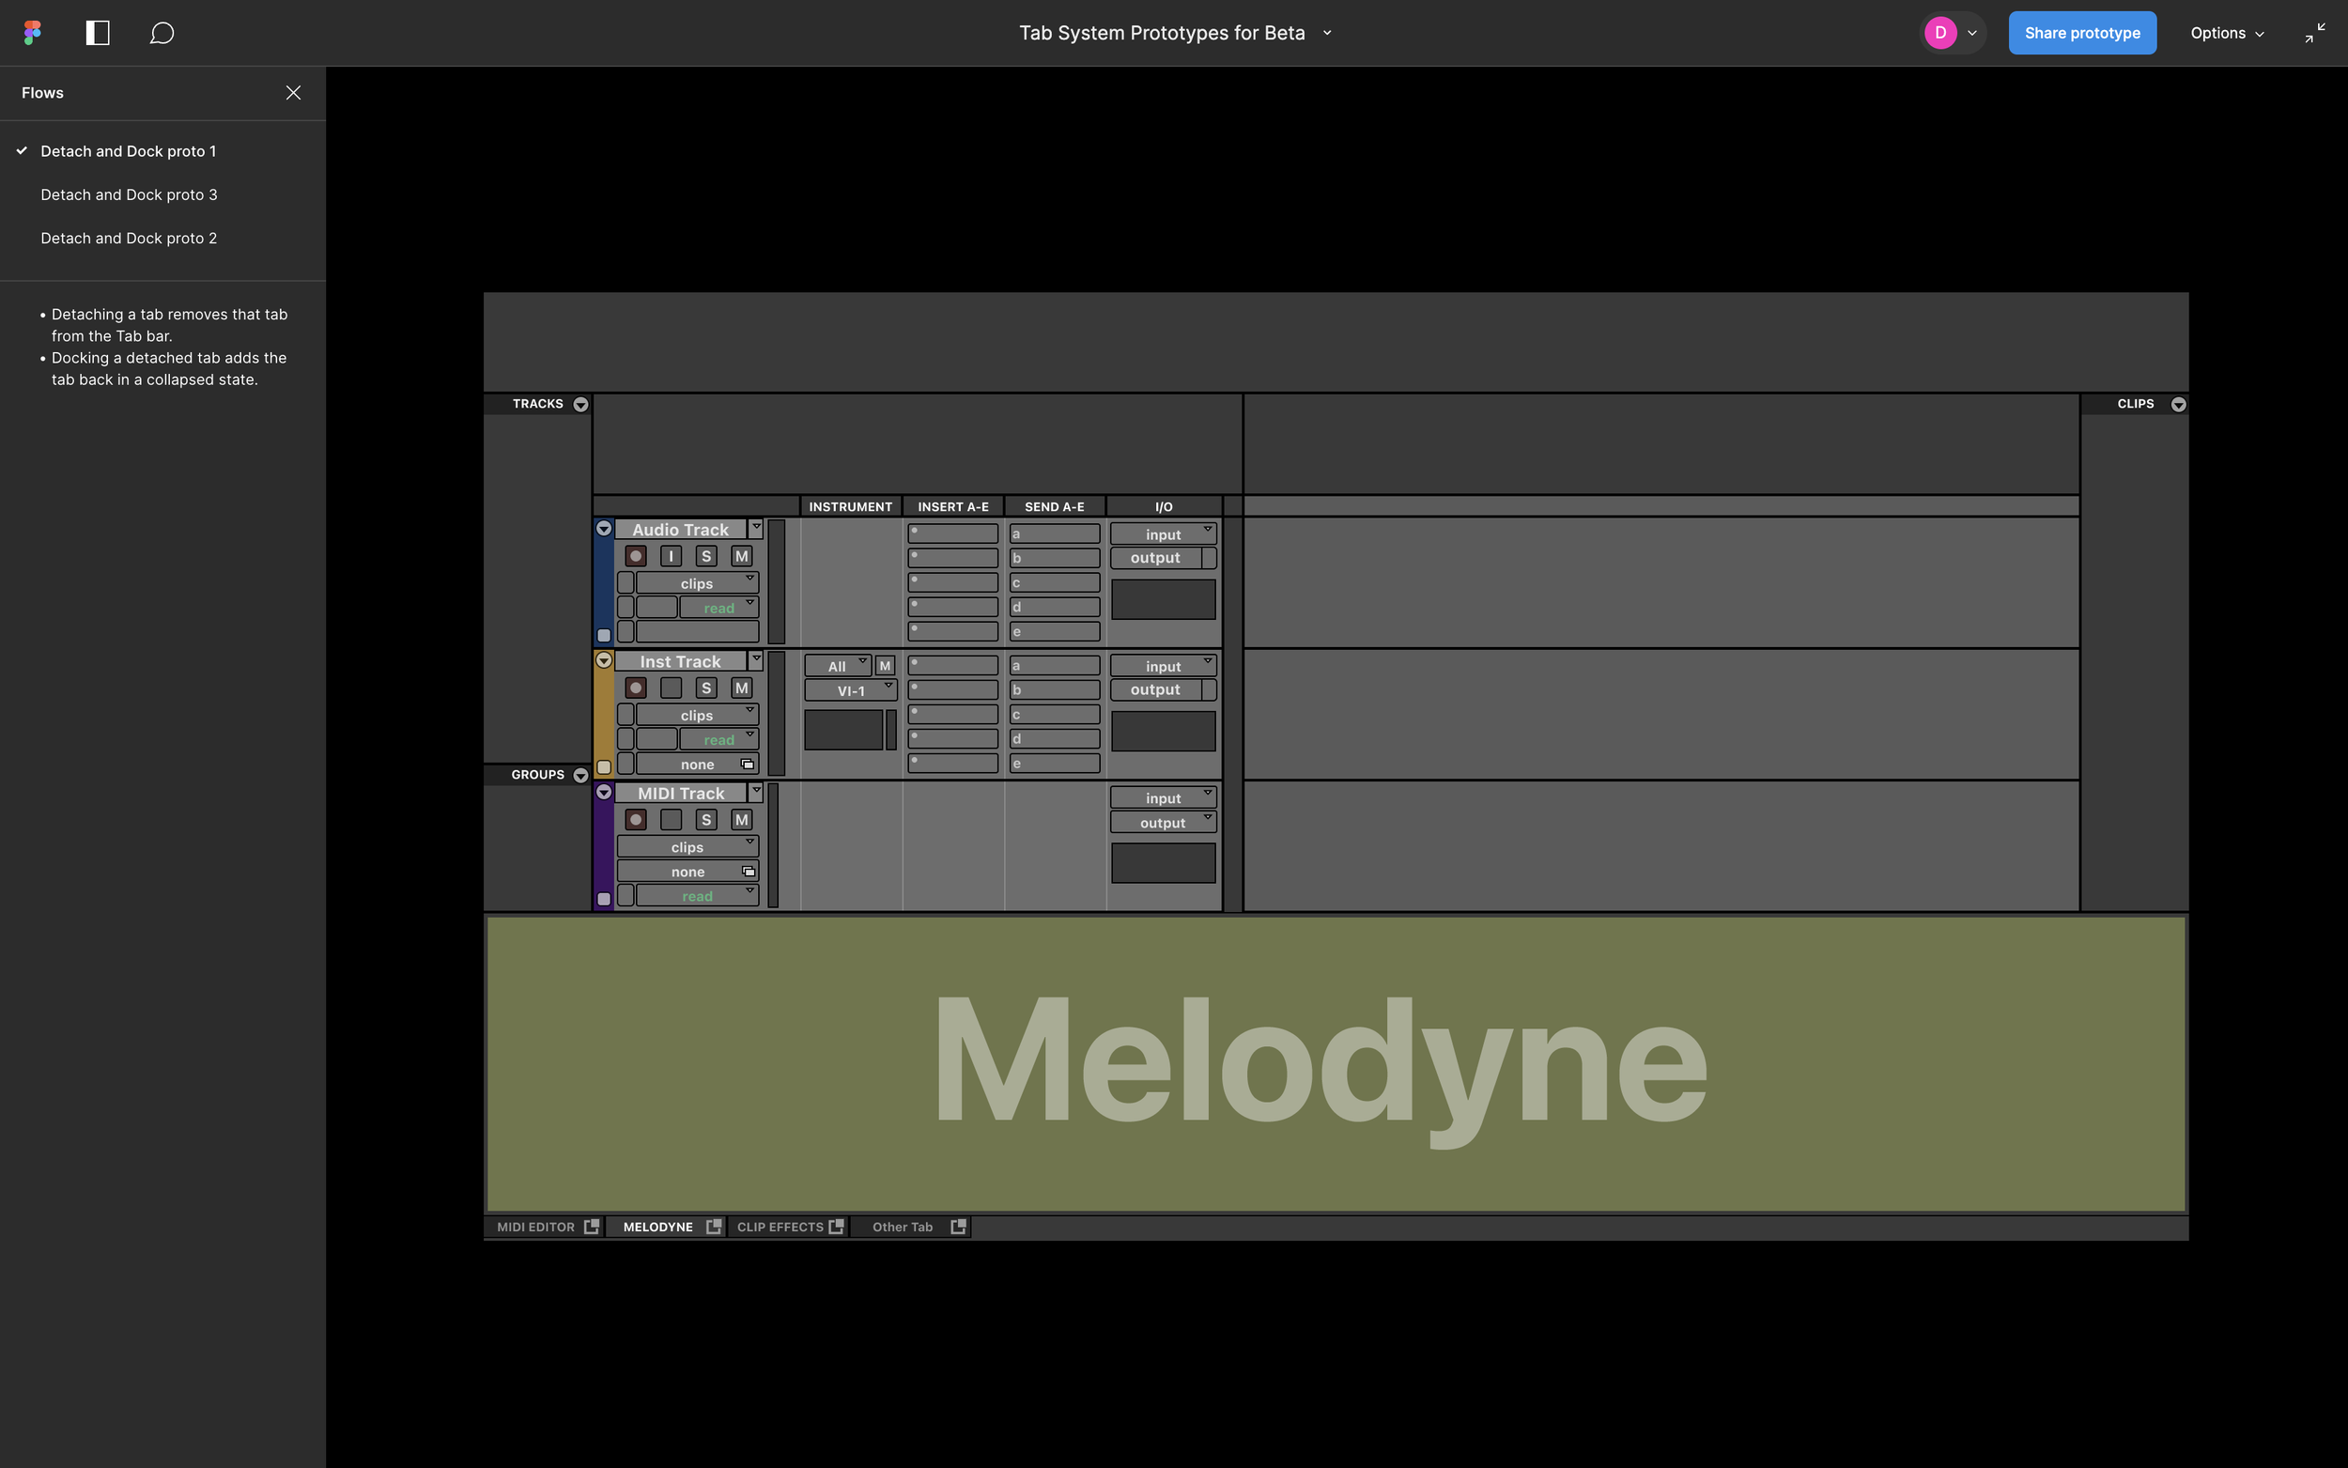Image resolution: width=2348 pixels, height=1468 pixels.
Task: Click Share prototype button
Action: tap(2082, 33)
